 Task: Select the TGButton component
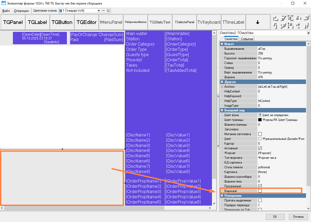(x=62, y=22)
